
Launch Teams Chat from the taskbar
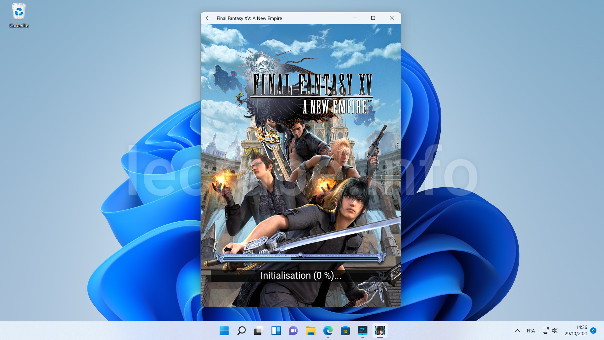coord(293,331)
